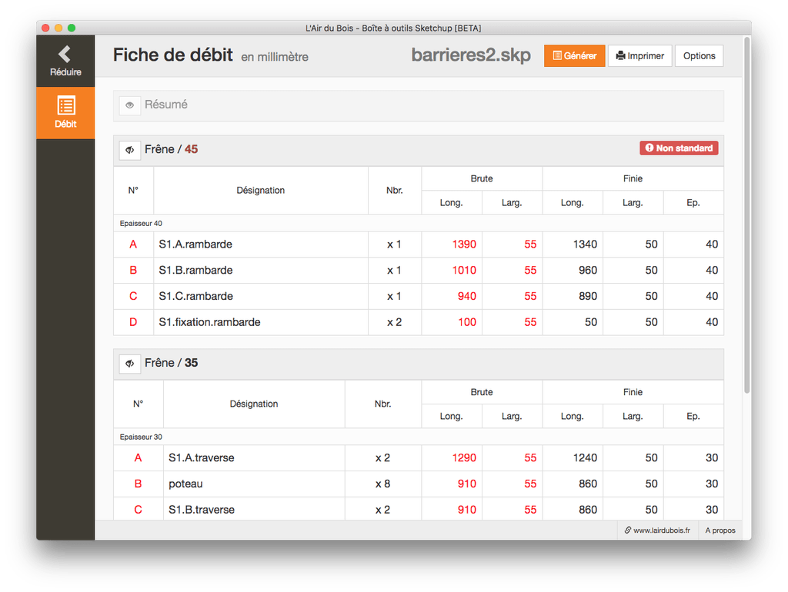Click the raw length 100 of S1.fixation.rambarde

[467, 322]
